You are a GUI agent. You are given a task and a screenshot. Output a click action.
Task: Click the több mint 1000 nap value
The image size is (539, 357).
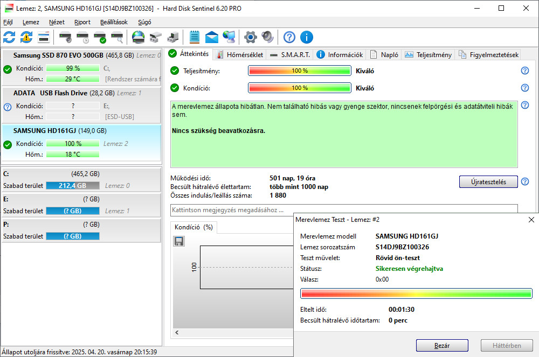coord(299,187)
